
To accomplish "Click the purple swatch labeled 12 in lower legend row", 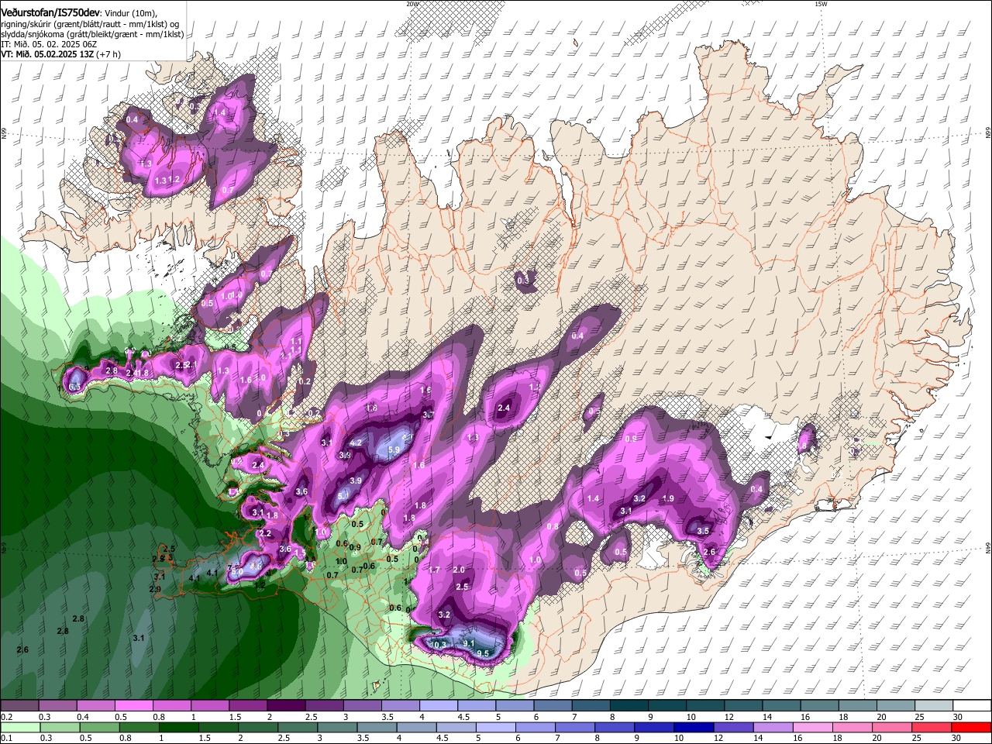I will (x=734, y=728).
